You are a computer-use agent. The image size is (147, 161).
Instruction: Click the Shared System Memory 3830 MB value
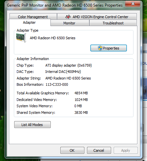[x=81, y=113]
